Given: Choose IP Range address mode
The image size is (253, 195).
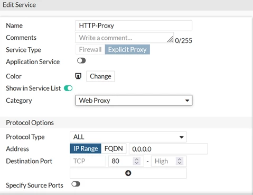Looking at the screenshot, I should point(86,148).
